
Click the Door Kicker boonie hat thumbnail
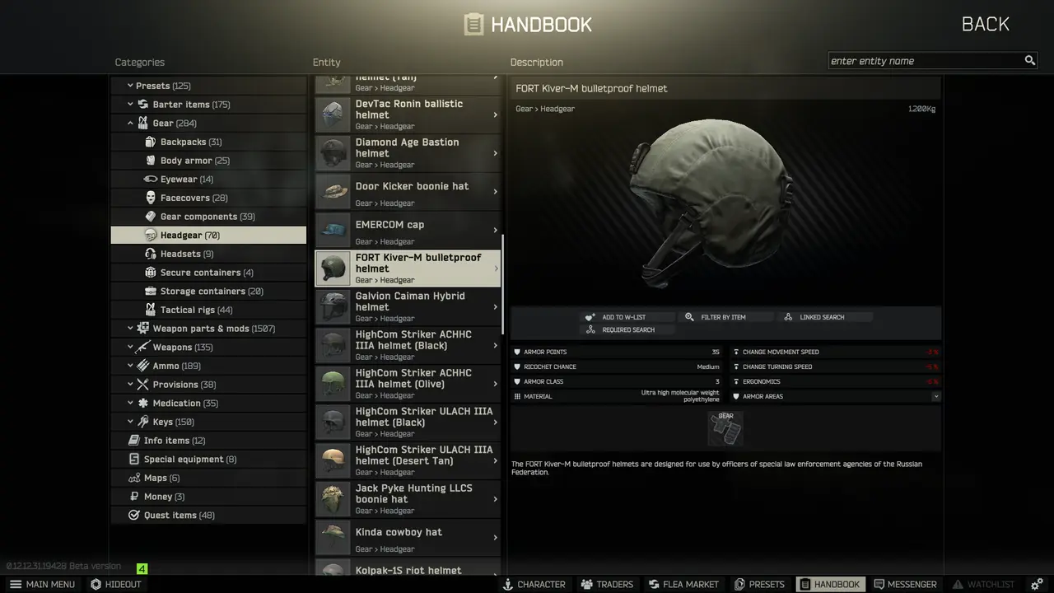tap(333, 191)
